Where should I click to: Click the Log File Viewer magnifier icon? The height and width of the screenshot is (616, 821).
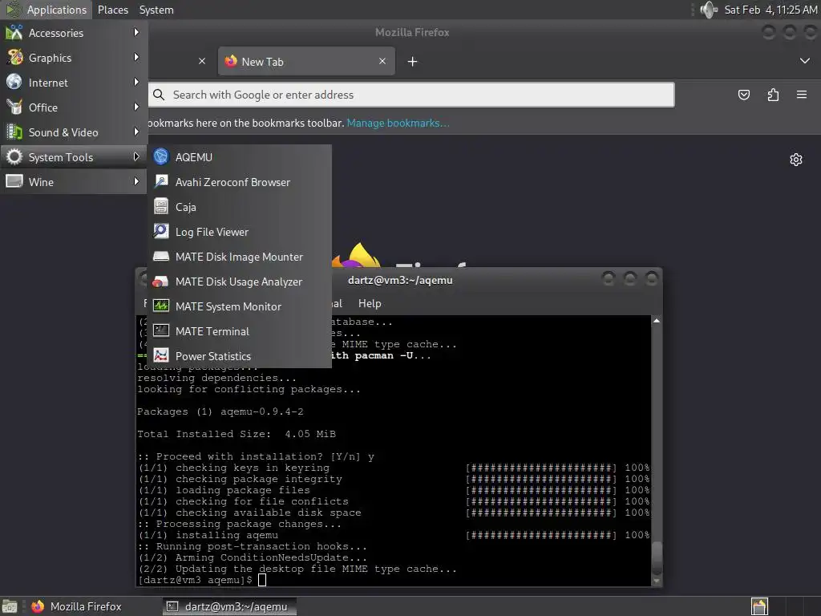(161, 232)
